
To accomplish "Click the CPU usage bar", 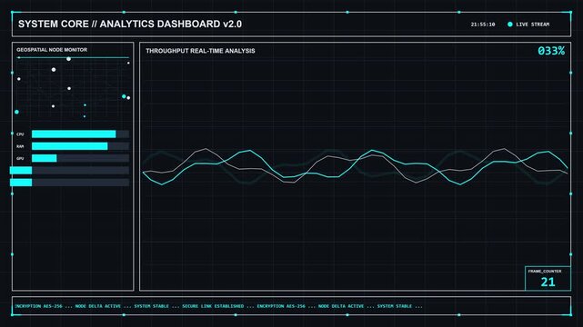I will 80,134.
